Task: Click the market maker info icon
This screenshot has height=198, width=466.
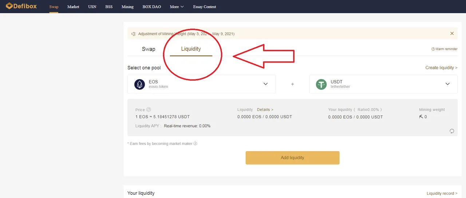Action: (x=196, y=144)
